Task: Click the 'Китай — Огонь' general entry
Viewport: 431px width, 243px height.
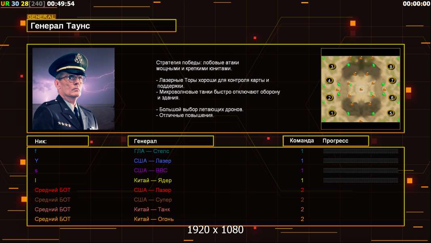Action: click(154, 219)
